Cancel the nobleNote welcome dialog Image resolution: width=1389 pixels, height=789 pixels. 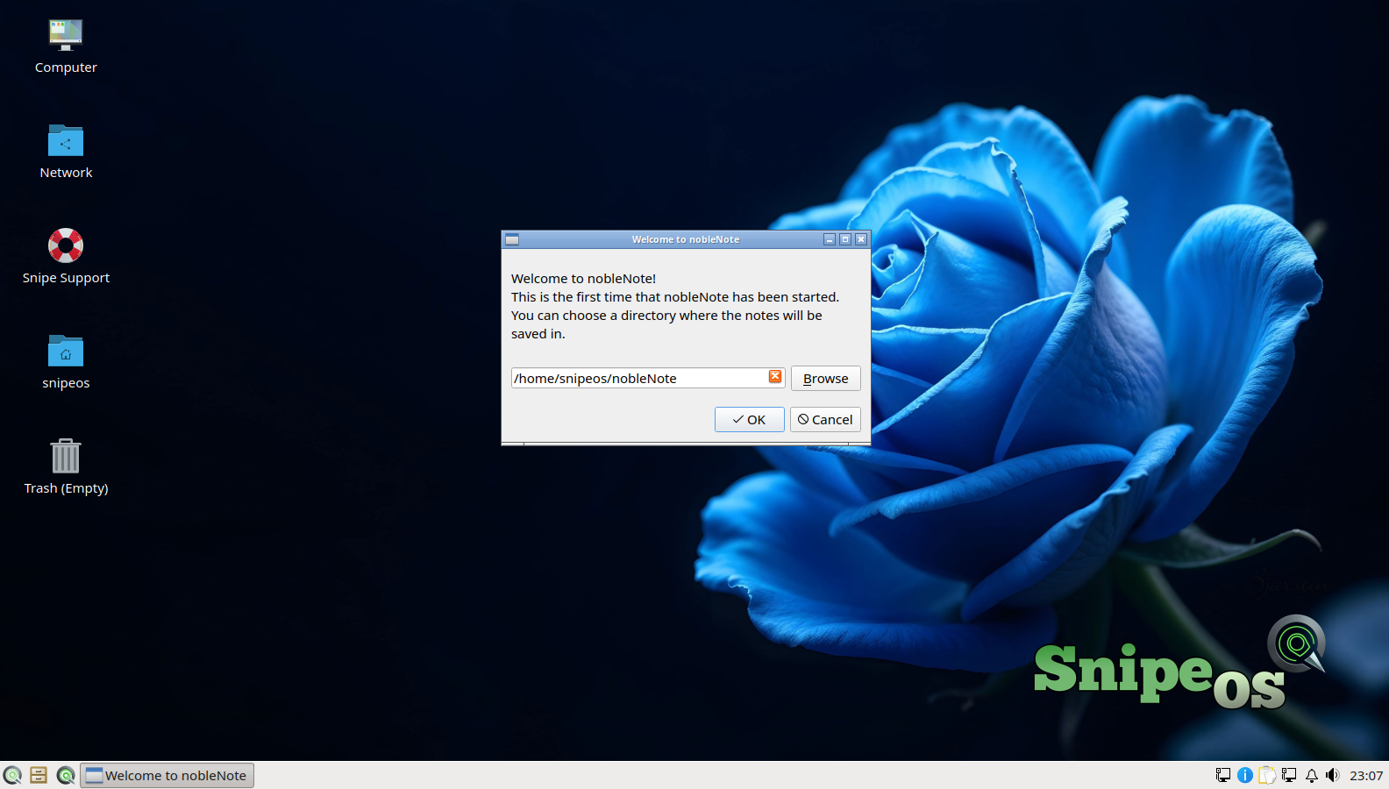pos(825,420)
